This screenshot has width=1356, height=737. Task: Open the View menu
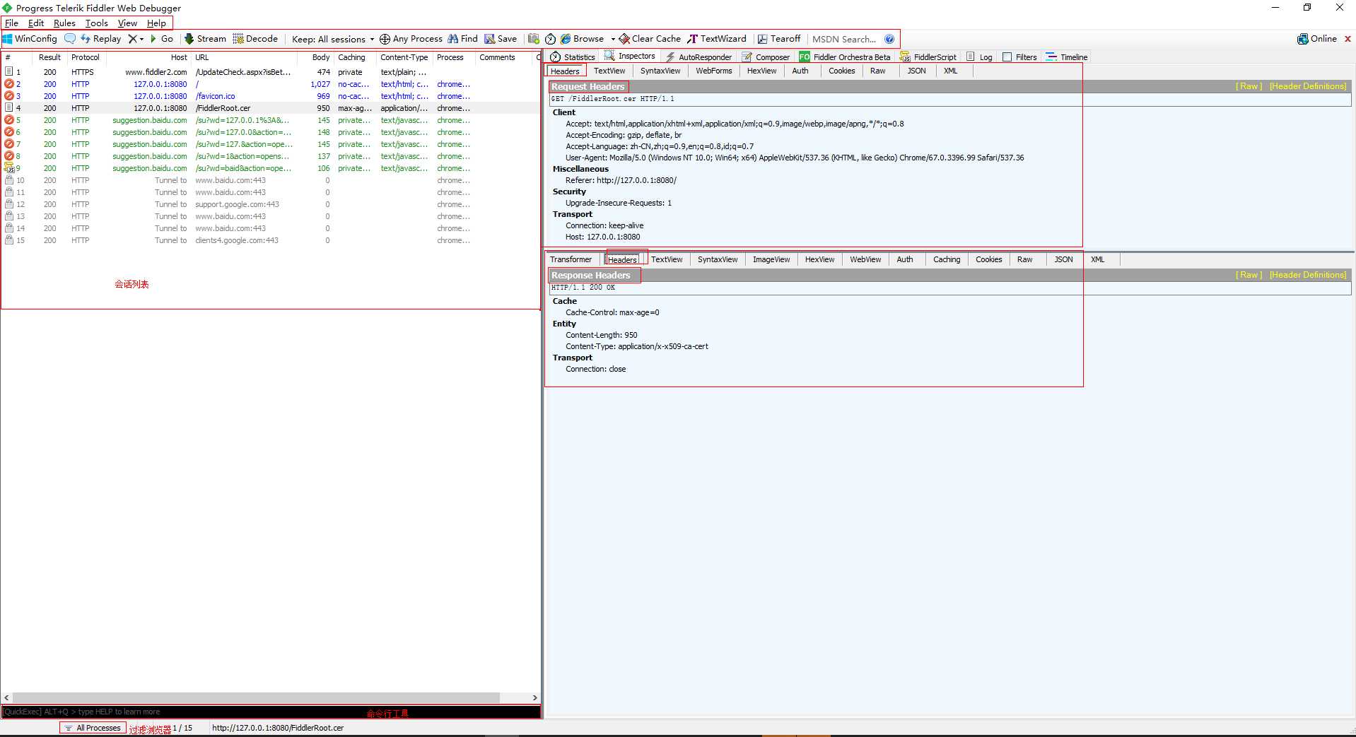tap(127, 23)
